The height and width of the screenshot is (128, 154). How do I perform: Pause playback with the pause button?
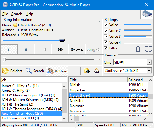(9, 49)
